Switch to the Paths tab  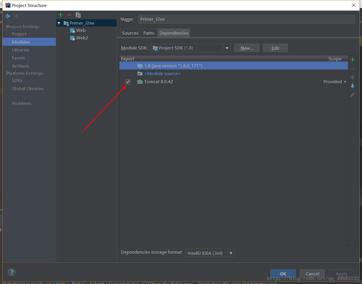point(149,33)
